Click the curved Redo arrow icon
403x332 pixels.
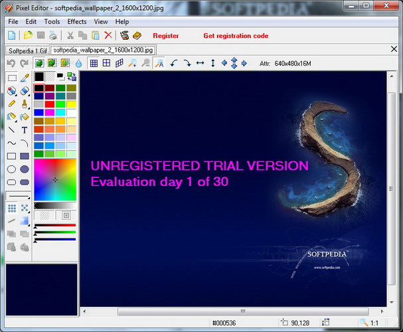24,63
